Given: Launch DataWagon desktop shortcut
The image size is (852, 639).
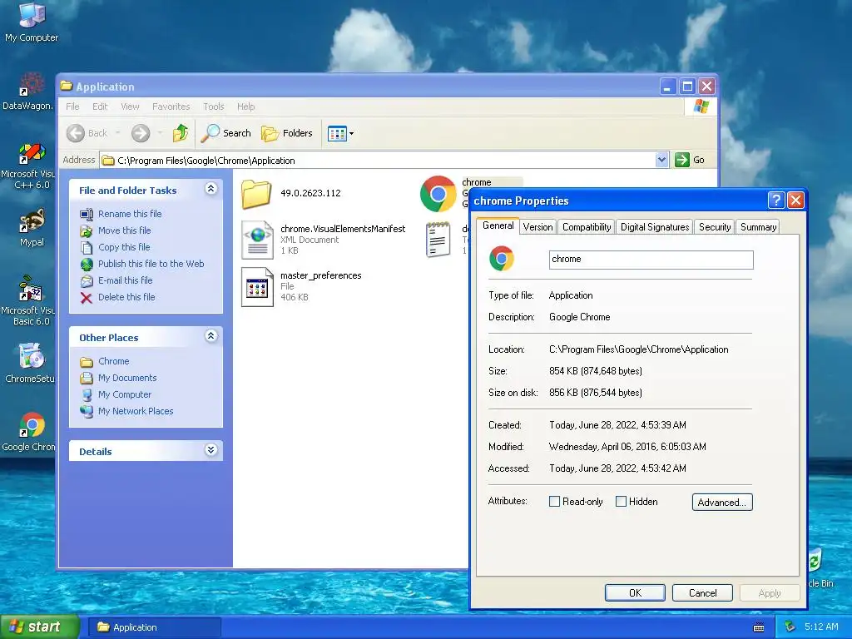Looking at the screenshot, I should click(28, 91).
